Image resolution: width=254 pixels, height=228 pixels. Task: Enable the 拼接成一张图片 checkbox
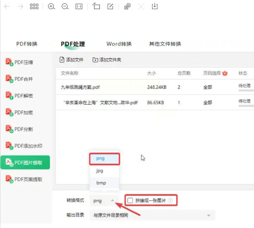[130, 201]
